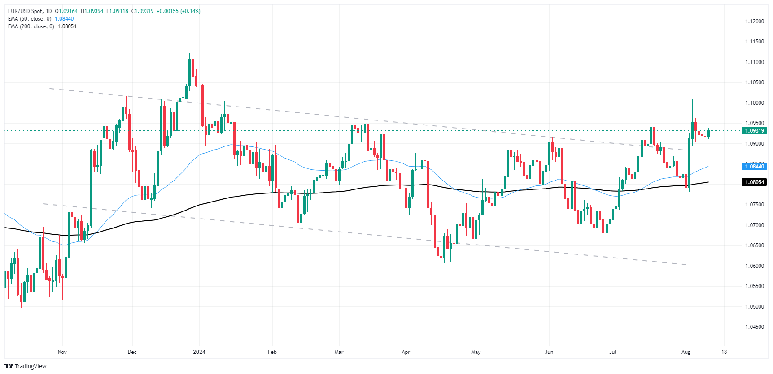This screenshot has width=773, height=374.
Task: Open the TradingView text link
Action: coord(31,366)
